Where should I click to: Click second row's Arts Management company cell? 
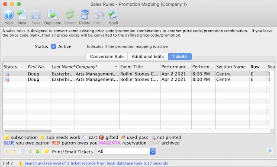click(97, 79)
